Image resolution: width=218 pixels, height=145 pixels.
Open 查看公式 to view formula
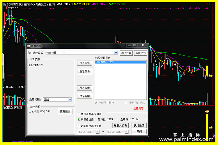[140, 53]
